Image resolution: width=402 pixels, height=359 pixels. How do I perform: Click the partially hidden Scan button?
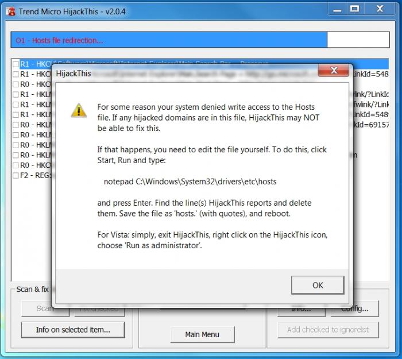45,309
